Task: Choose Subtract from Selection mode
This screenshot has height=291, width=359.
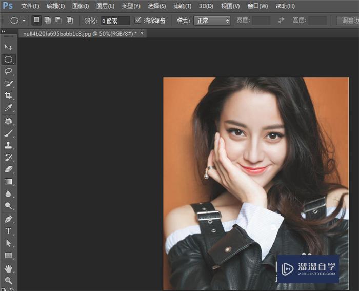Action: coord(58,20)
